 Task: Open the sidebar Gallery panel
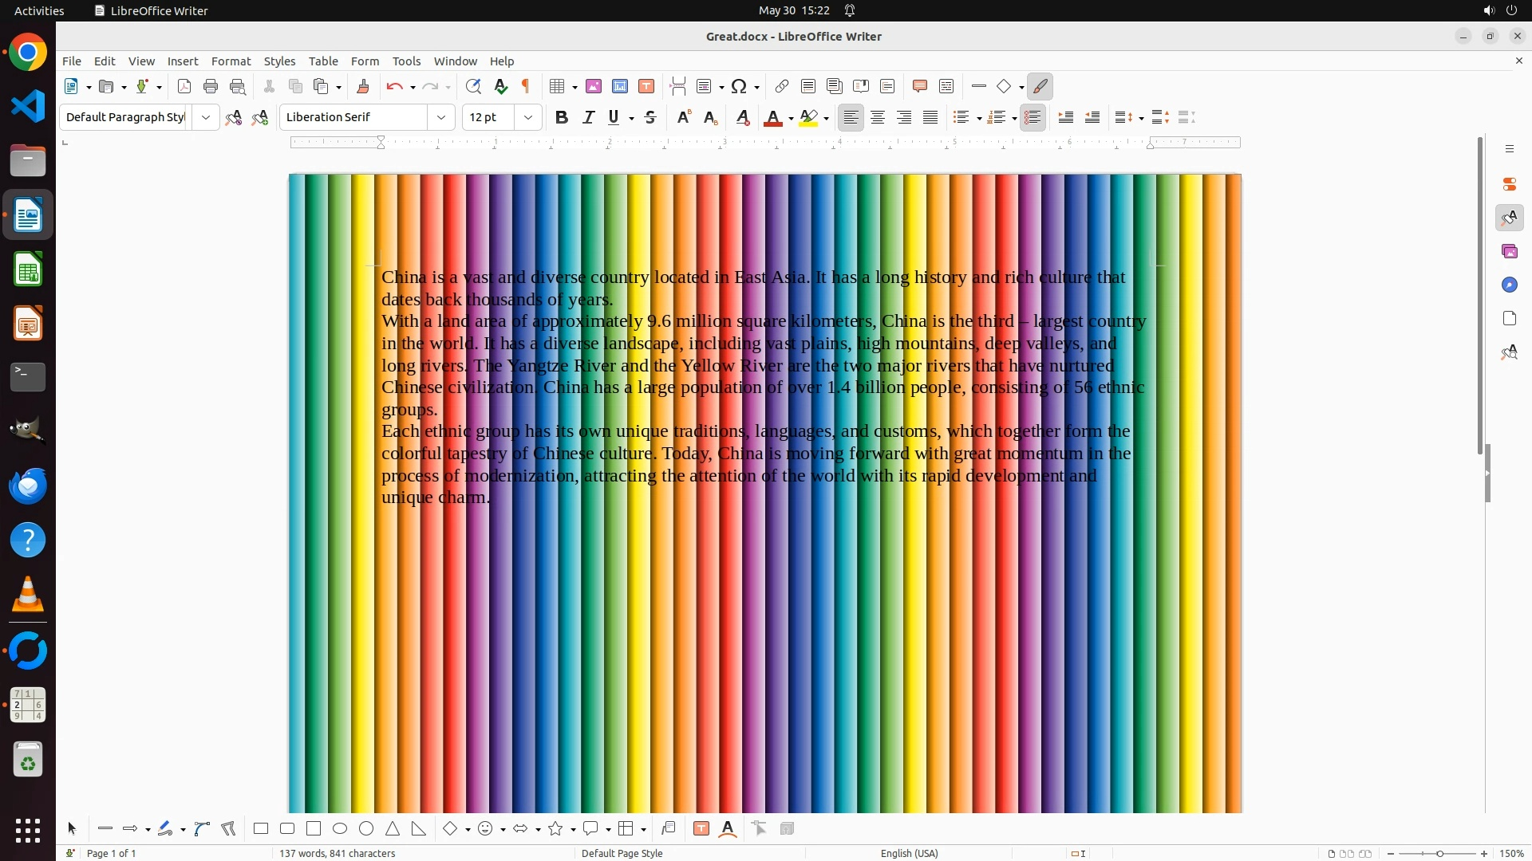tap(1509, 251)
